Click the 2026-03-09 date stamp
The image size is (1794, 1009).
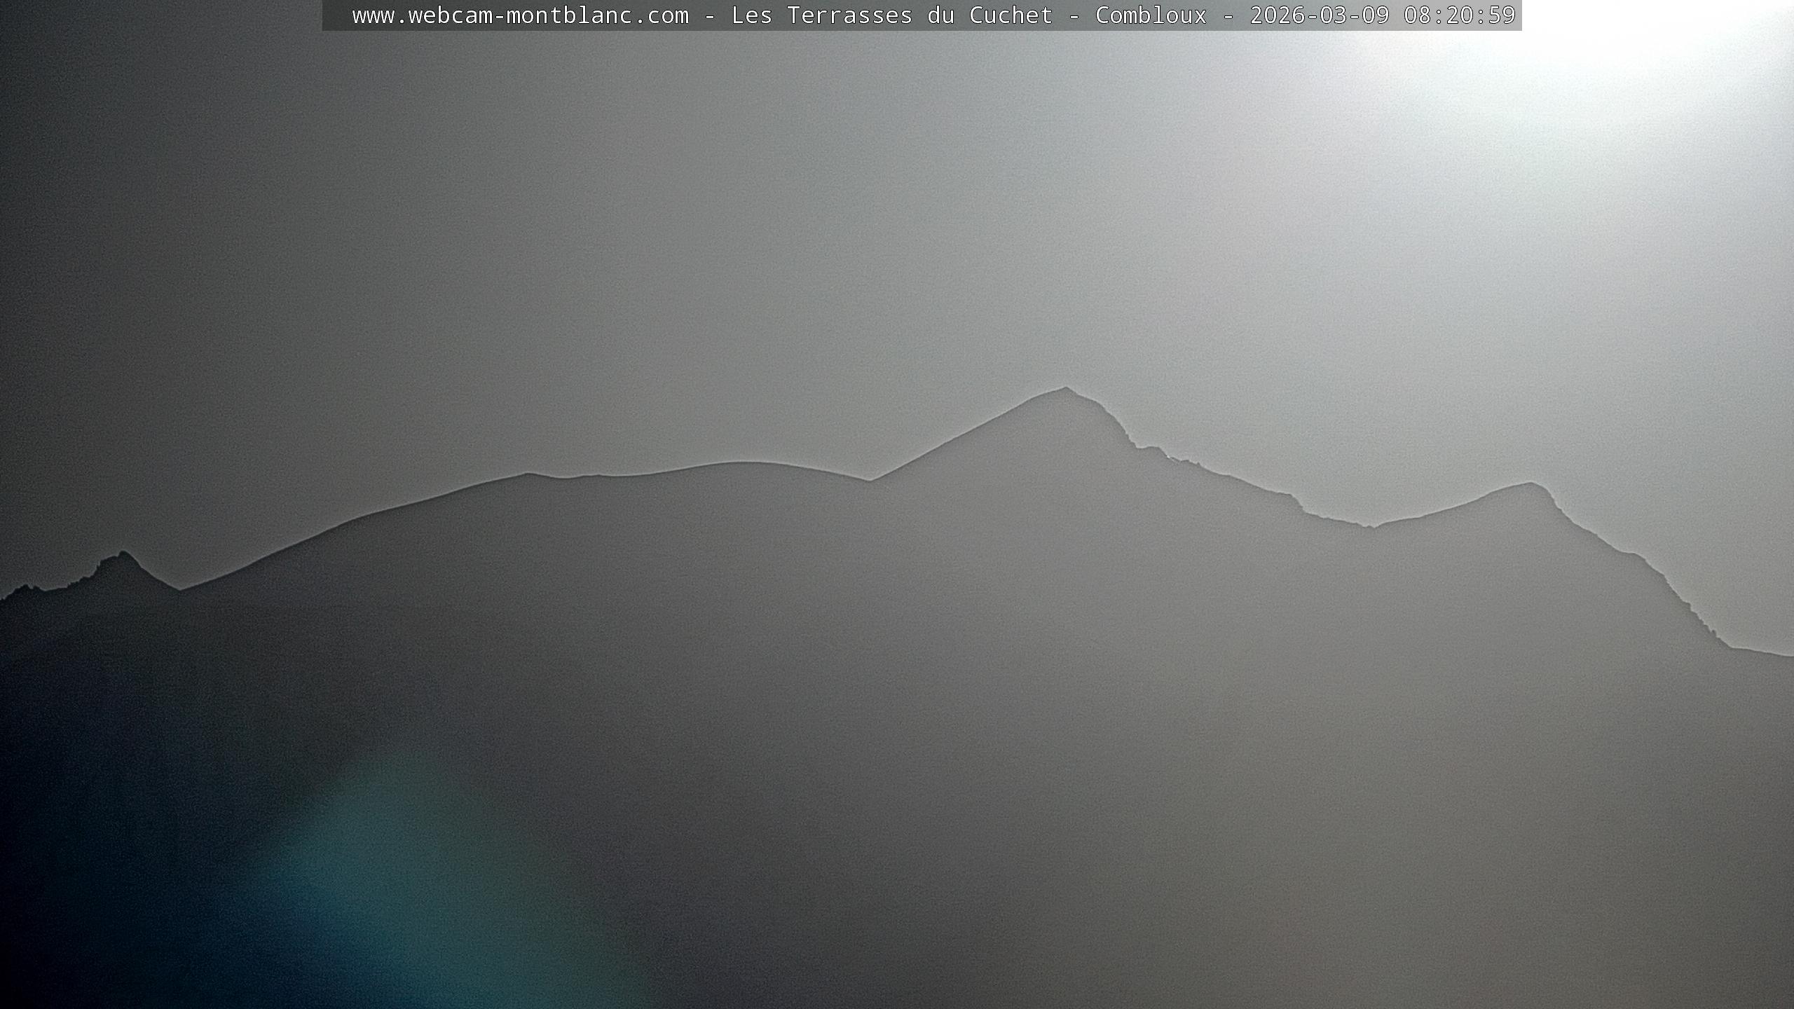[1319, 15]
